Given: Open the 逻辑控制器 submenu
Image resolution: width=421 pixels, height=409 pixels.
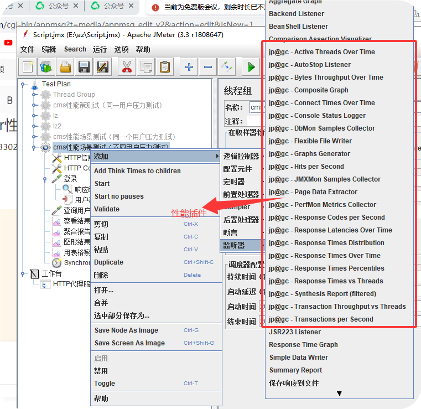Looking at the screenshot, I should pos(241,156).
